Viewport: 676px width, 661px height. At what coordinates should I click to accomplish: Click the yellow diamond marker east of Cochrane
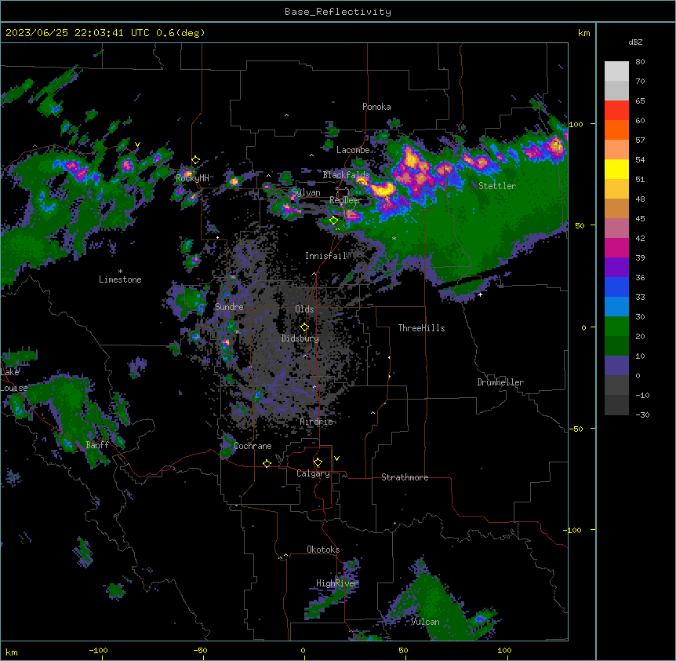(x=267, y=463)
